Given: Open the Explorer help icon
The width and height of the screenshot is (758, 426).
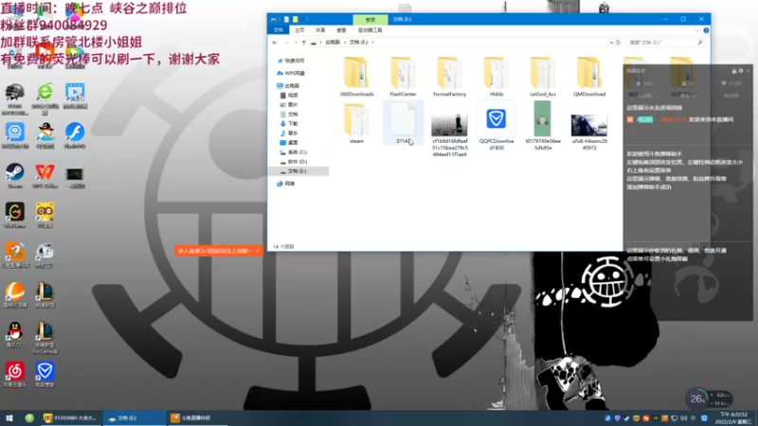Looking at the screenshot, I should [706, 30].
